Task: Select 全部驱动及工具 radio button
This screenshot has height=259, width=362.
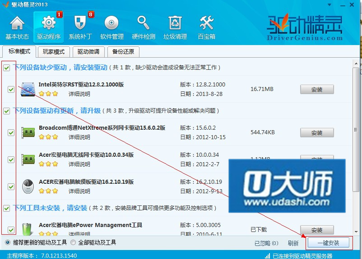Action: point(73,243)
